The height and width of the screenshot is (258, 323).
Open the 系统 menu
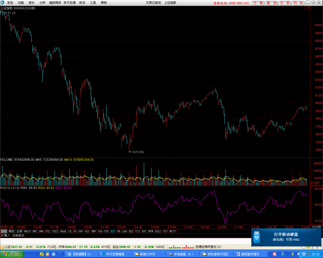[10, 3]
